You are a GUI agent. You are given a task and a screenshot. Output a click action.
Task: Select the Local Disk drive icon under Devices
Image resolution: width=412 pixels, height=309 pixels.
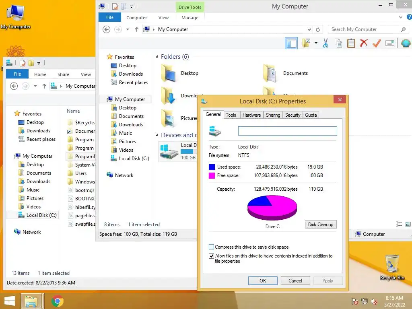169,152
